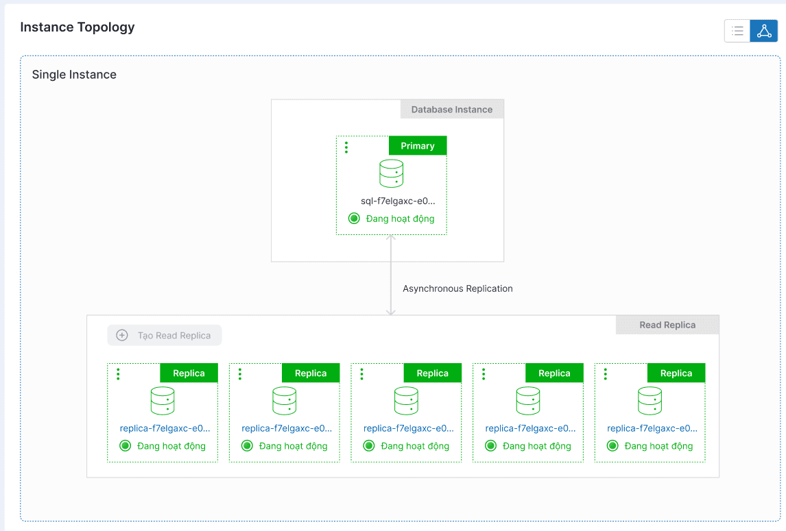786x531 pixels.
Task: Click the plus icon beside Tạo Read Replica
Action: 122,336
